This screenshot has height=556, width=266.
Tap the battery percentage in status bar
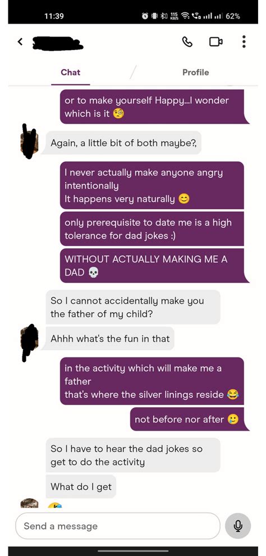click(233, 16)
